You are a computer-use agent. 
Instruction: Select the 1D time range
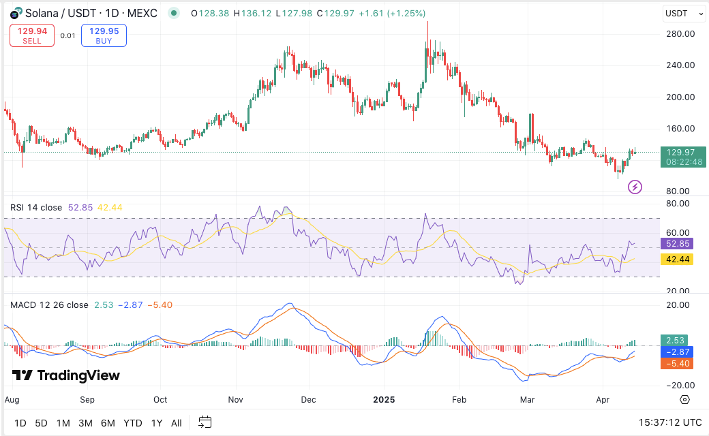click(x=20, y=423)
